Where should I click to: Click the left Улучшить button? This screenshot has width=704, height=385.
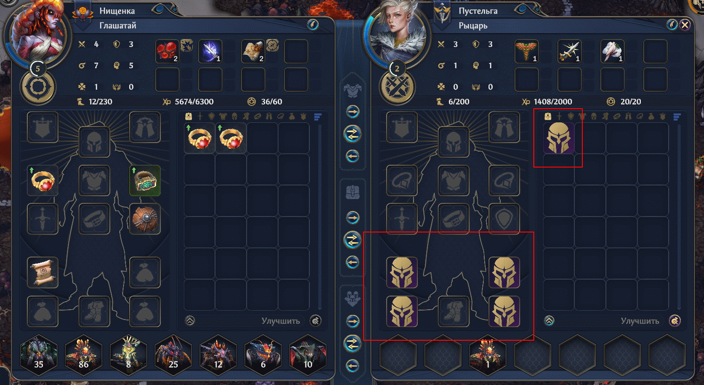coord(281,321)
